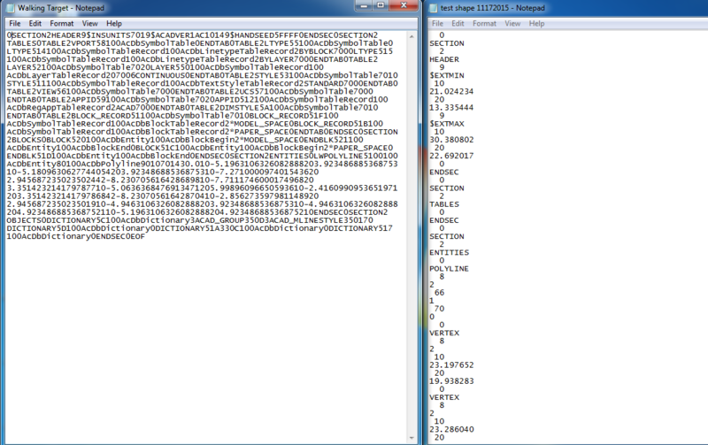Close the Walking Target Notepad window

tap(404, 5)
